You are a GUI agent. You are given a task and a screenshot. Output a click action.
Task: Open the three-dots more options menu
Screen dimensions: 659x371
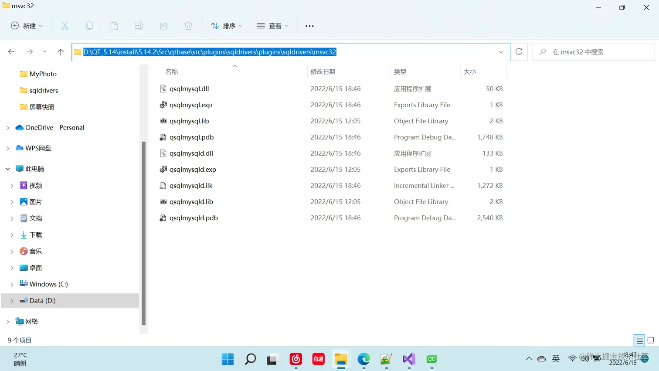[309, 26]
